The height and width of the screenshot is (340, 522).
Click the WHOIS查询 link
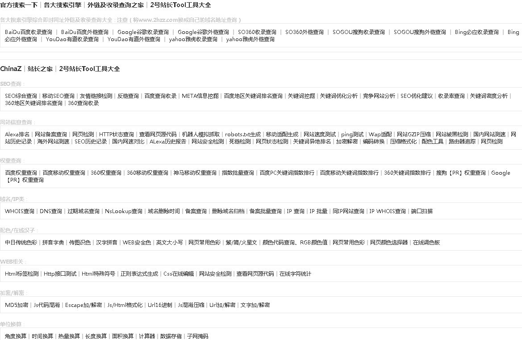20,211
